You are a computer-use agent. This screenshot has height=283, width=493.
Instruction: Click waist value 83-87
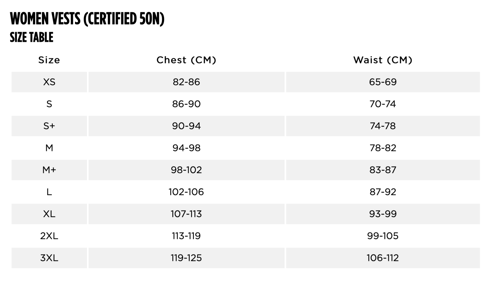(x=383, y=170)
